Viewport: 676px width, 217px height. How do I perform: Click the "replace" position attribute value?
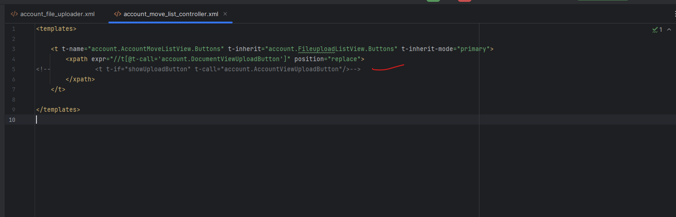(x=345, y=59)
